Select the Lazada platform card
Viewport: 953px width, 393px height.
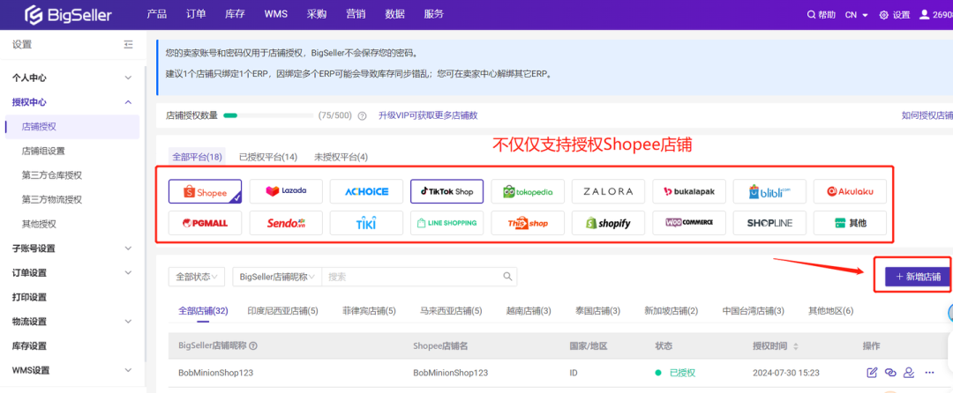[286, 191]
